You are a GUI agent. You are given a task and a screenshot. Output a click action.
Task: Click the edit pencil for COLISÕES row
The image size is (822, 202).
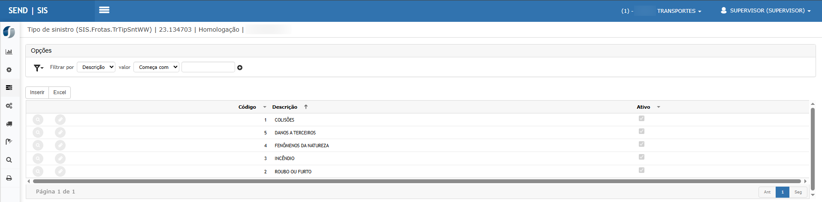[x=60, y=120]
